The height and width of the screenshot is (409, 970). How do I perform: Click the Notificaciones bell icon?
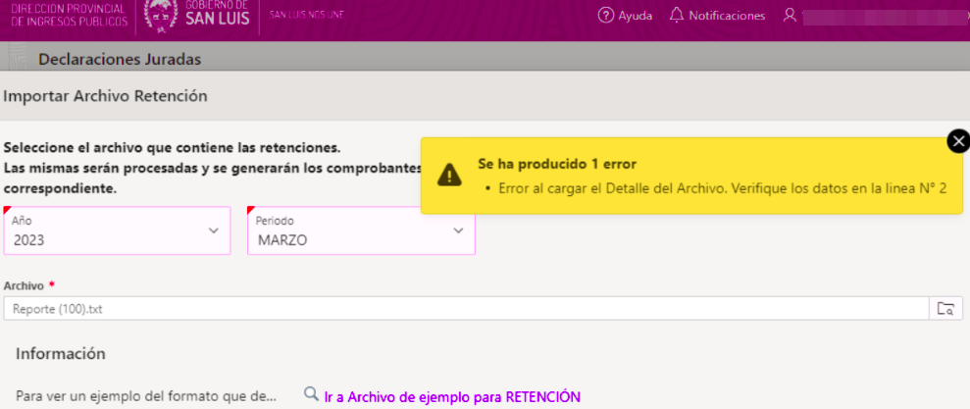tap(677, 16)
